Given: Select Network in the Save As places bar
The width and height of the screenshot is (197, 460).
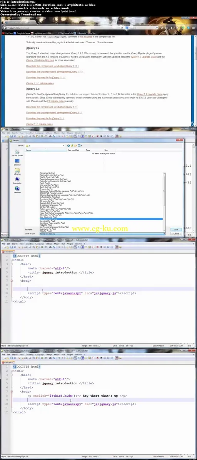Looking at the screenshot, I should click(x=17, y=189).
